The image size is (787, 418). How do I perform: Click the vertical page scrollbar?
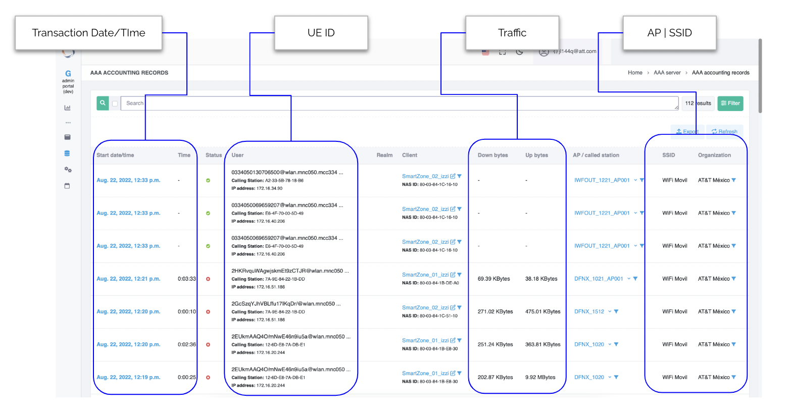tap(760, 76)
